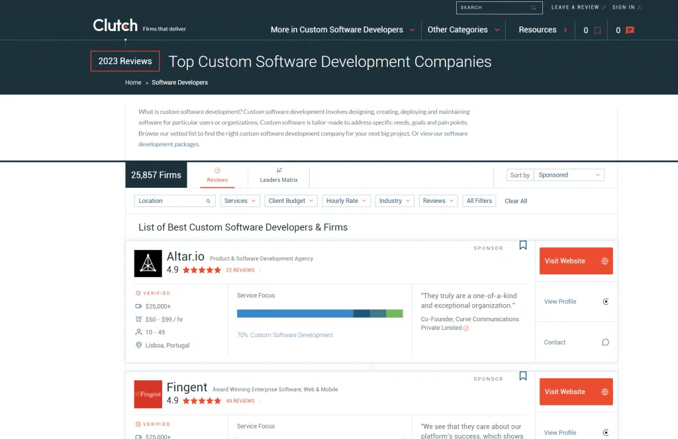Click Software Developers breadcrumb
The height and width of the screenshot is (439, 678).
click(x=179, y=83)
